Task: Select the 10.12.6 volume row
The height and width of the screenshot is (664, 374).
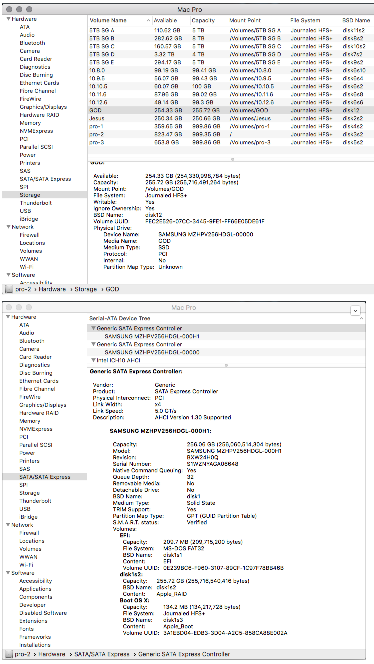Action: tap(230, 102)
